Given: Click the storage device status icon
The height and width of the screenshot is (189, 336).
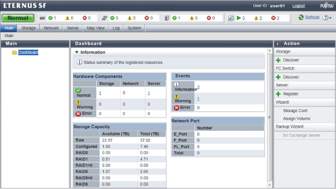Looking at the screenshot, I should click(x=42, y=18).
